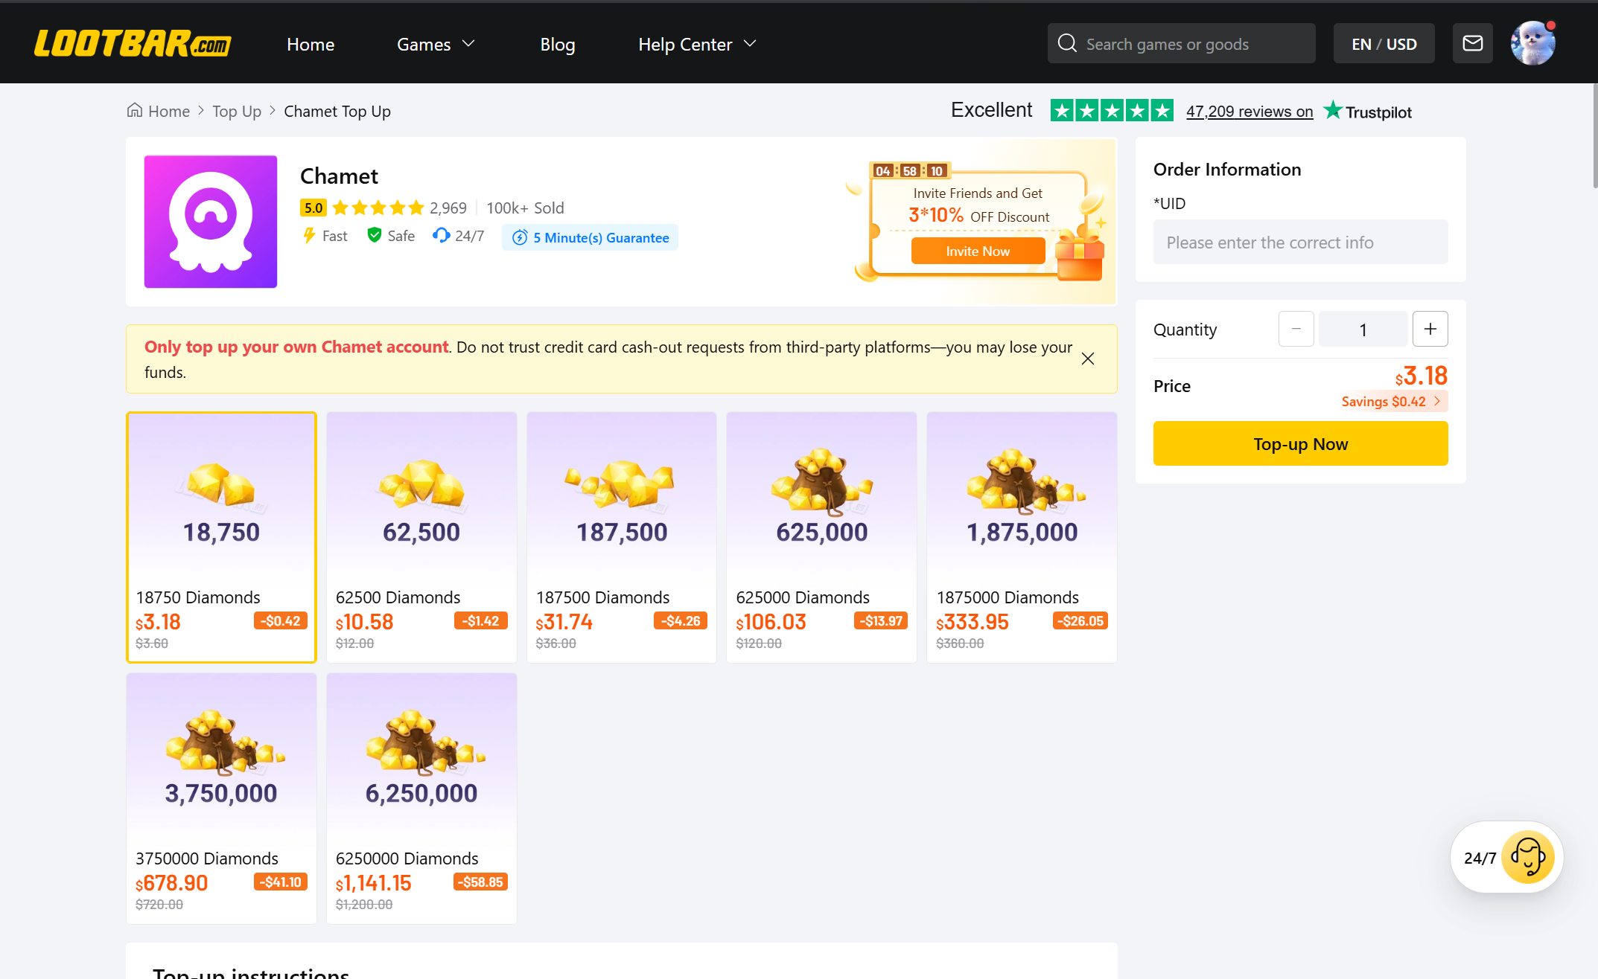The image size is (1598, 979).
Task: Expand the Games dropdown menu
Action: 436,44
